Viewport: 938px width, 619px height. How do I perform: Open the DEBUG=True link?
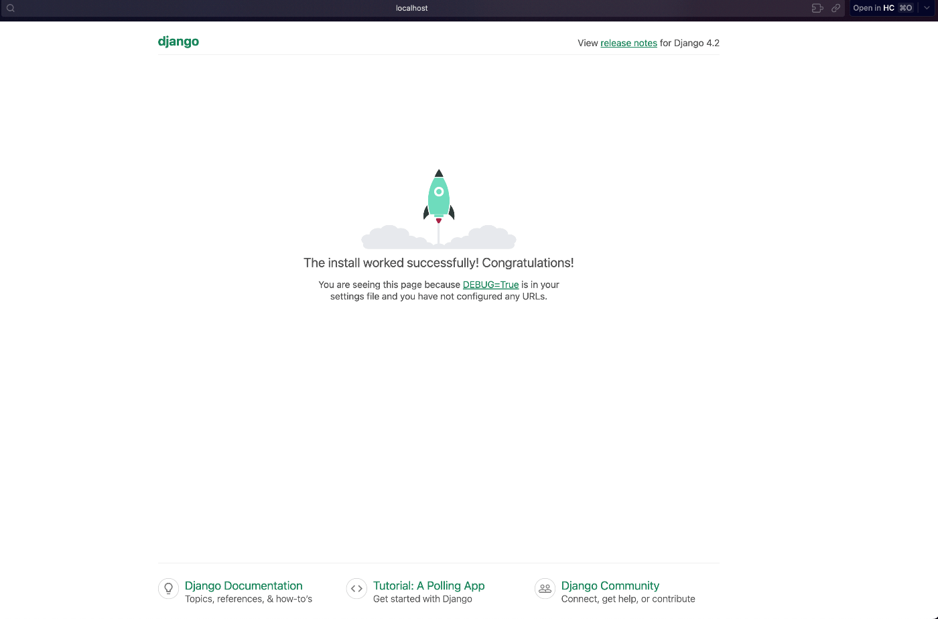point(490,285)
